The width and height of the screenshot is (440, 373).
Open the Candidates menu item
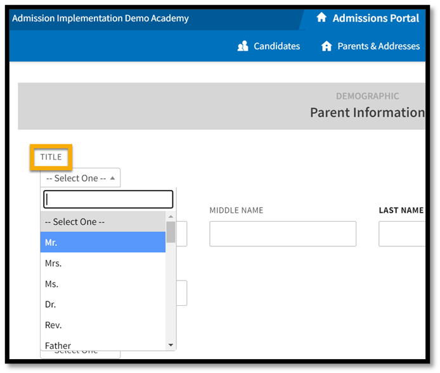point(269,46)
